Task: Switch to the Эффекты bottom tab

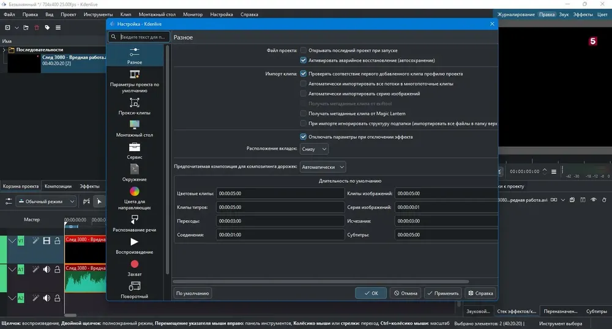Action: [x=89, y=187]
